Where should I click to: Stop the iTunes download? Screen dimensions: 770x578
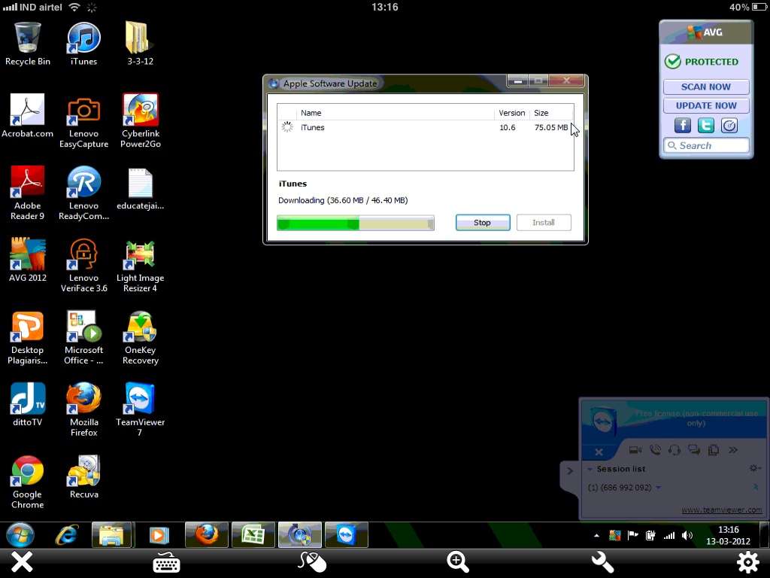[483, 223]
